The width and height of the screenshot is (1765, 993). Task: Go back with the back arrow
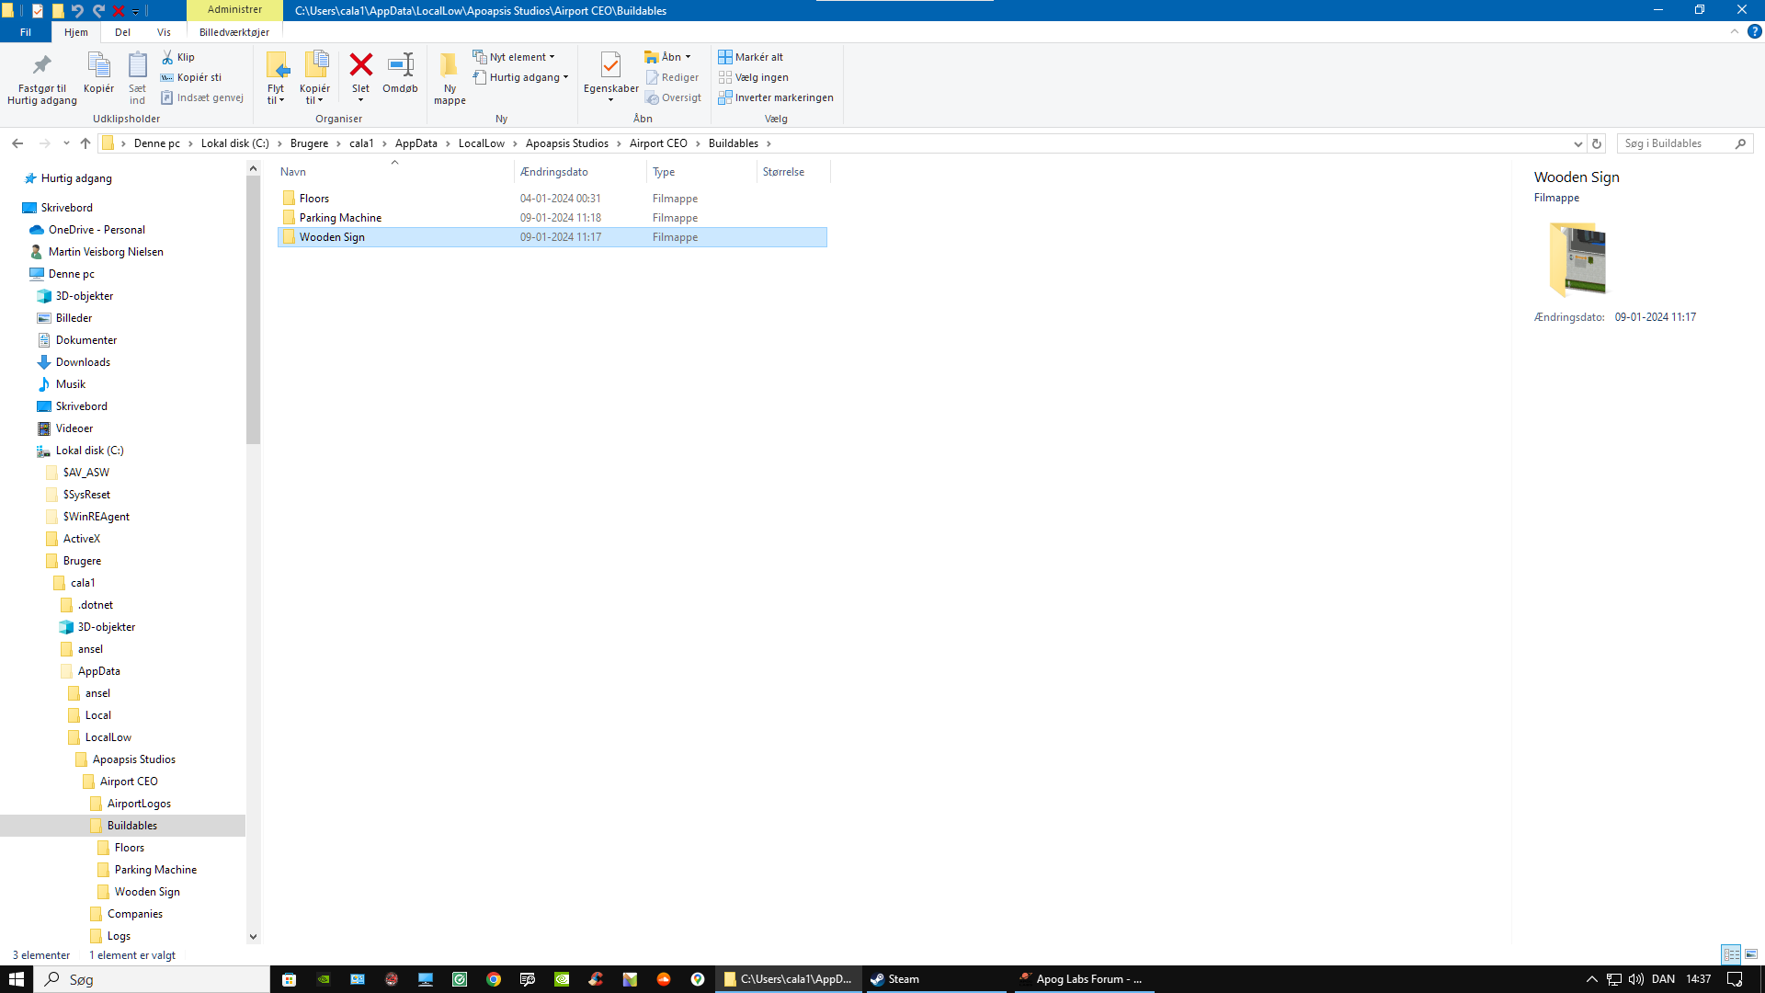pyautogui.click(x=17, y=143)
